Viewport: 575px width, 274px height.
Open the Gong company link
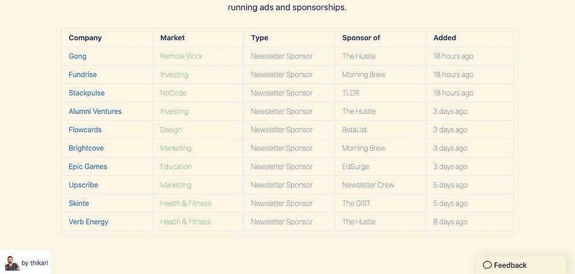pyautogui.click(x=78, y=56)
